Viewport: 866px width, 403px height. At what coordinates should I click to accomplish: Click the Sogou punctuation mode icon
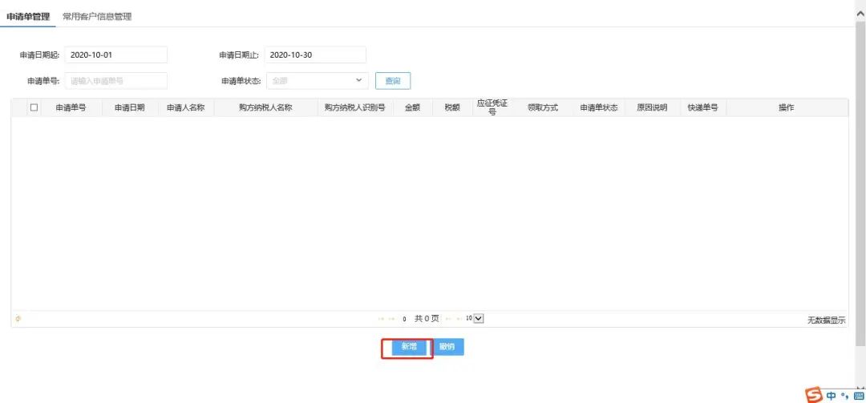pos(844,396)
